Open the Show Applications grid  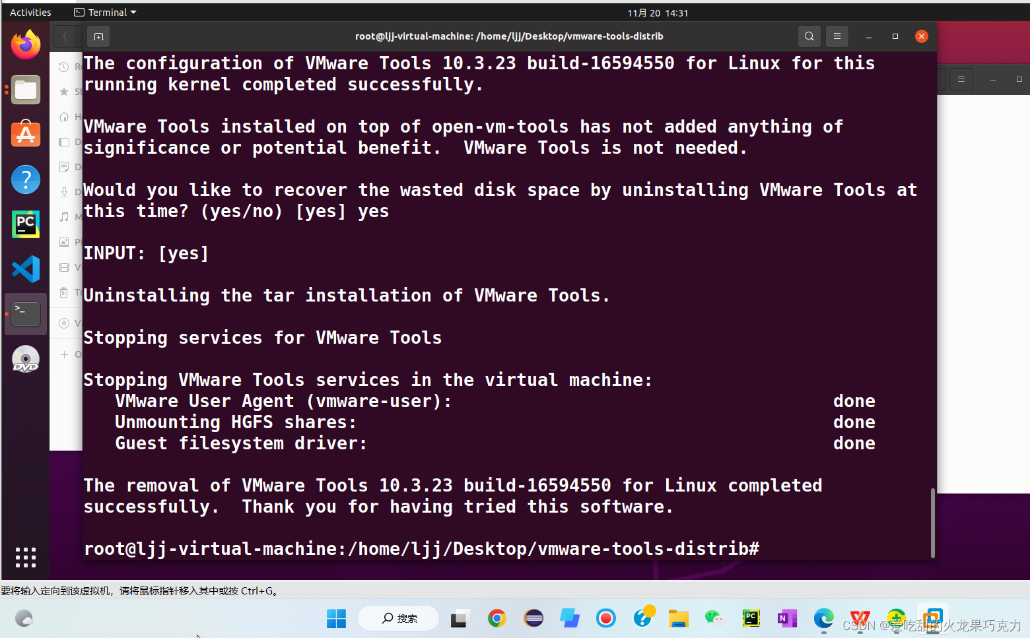pos(26,557)
